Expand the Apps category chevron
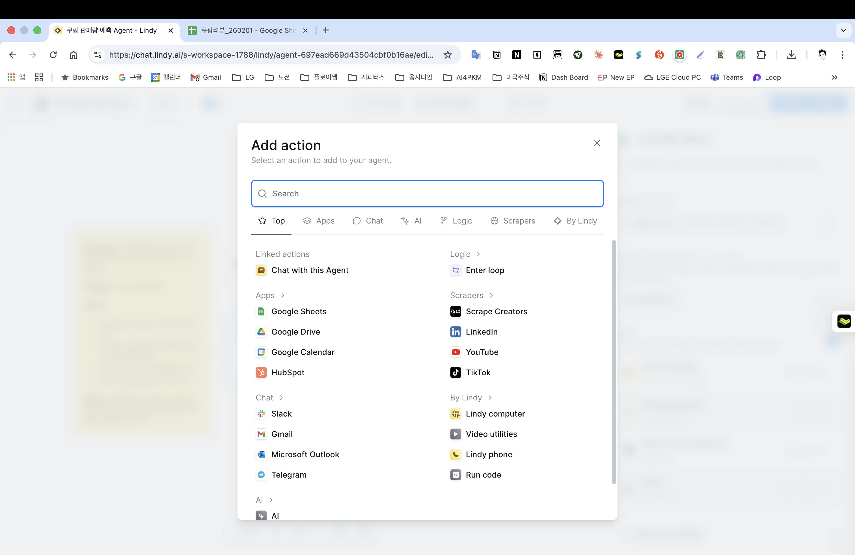 point(283,296)
